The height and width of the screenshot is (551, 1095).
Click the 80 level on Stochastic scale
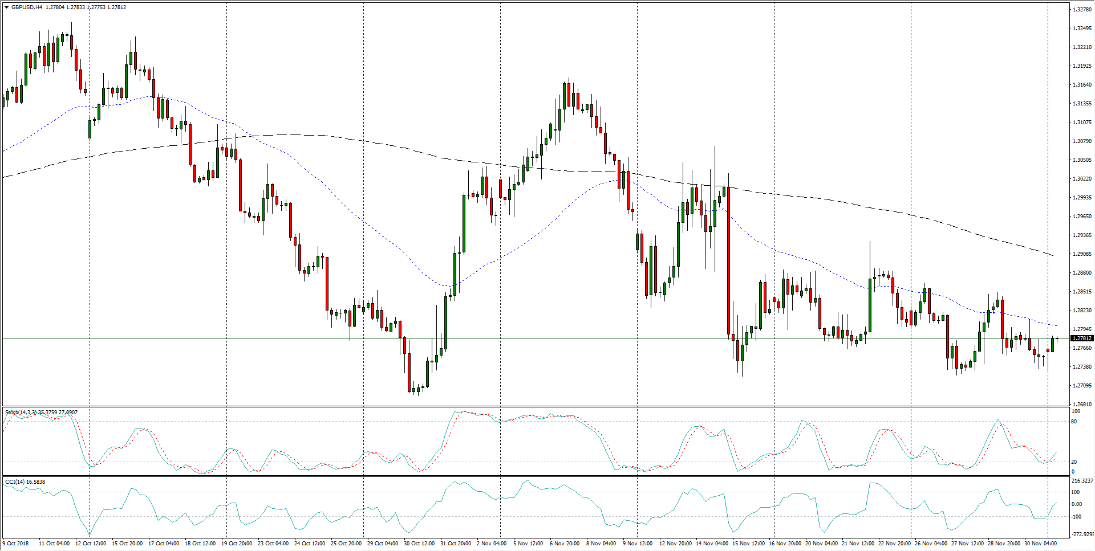click(x=1074, y=422)
